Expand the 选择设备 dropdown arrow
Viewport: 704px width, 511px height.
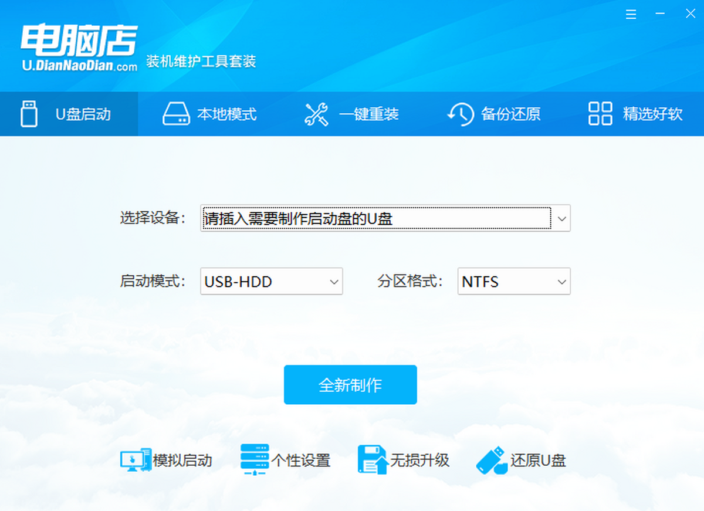pyautogui.click(x=561, y=219)
